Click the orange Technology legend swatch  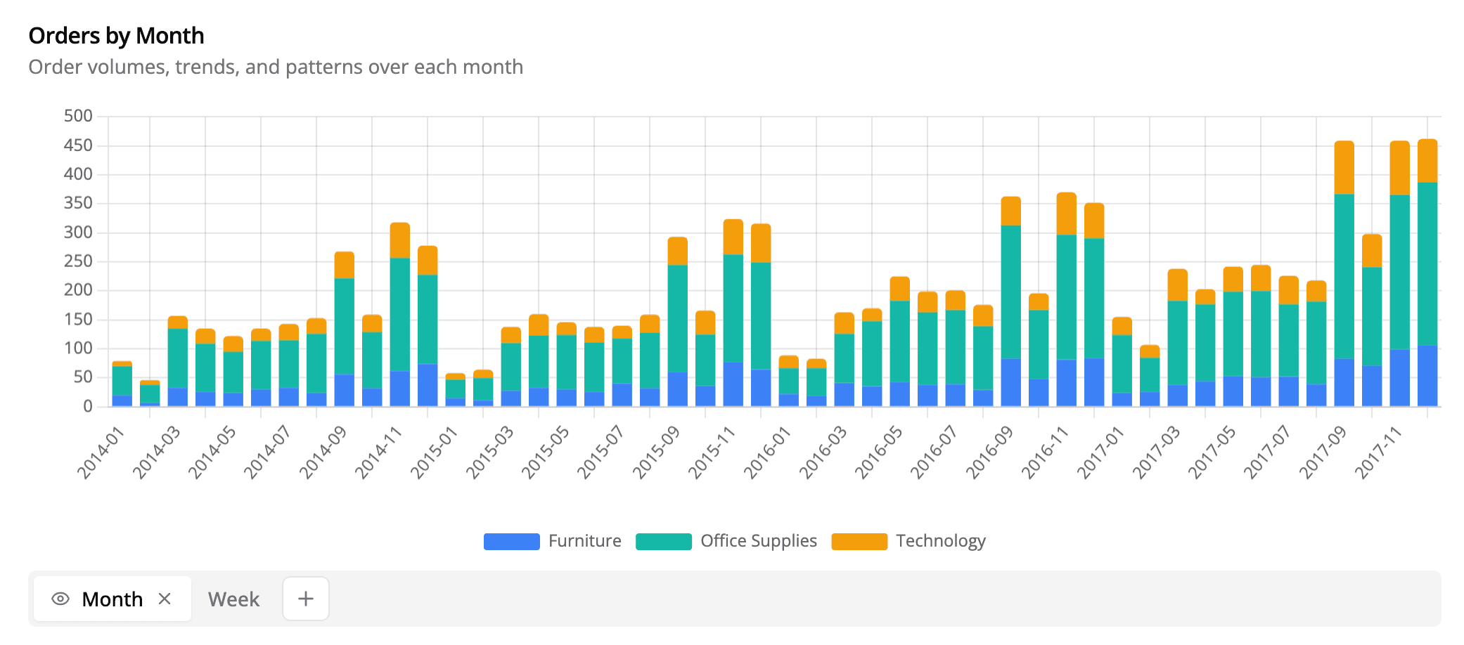coord(859,541)
